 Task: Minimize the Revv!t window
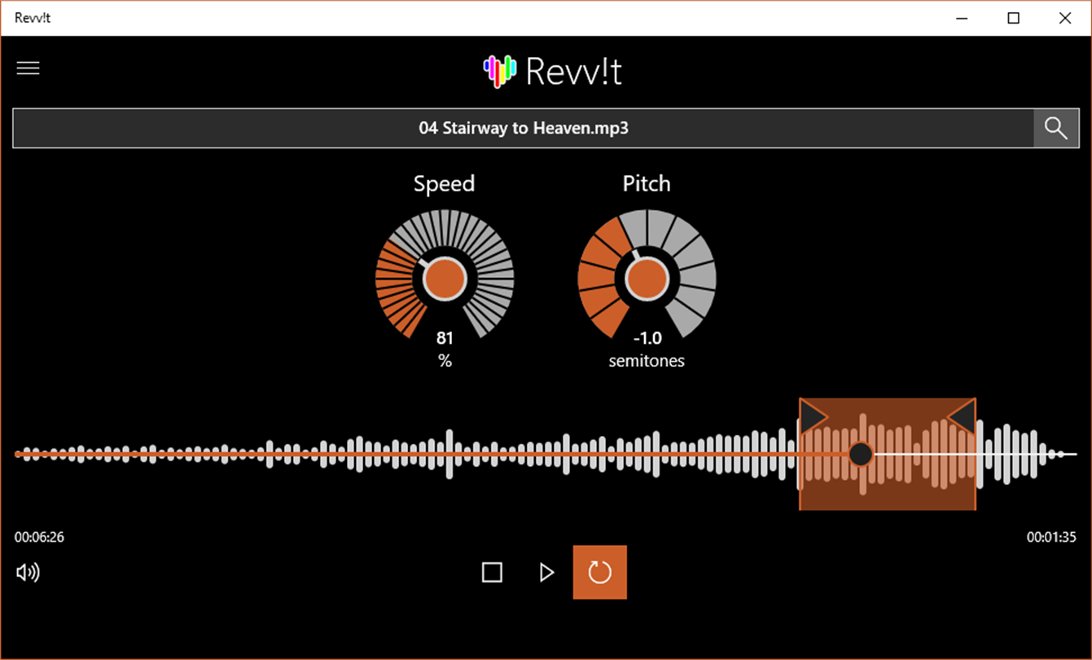pos(962,18)
